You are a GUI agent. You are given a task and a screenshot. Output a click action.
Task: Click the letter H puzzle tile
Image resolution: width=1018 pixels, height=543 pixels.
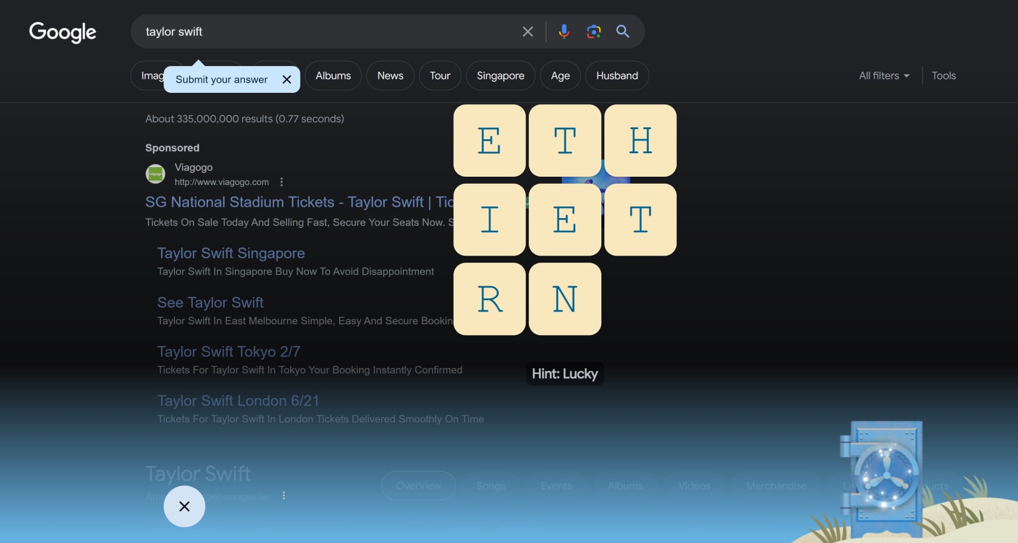point(640,141)
